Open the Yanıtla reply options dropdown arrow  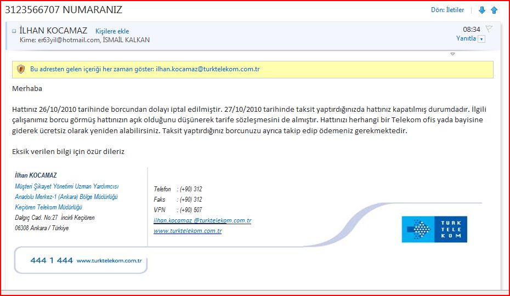tap(481, 39)
